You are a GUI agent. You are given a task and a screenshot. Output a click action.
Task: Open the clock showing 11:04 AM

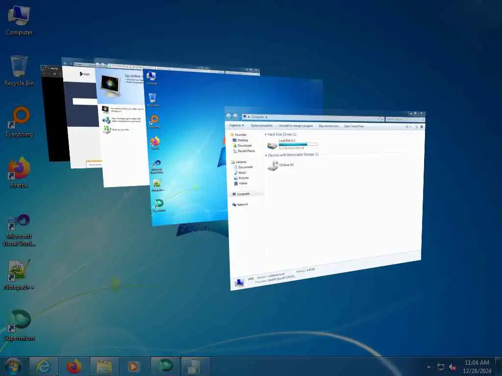[x=477, y=366]
